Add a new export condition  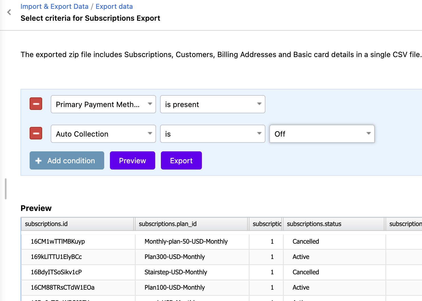[67, 160]
